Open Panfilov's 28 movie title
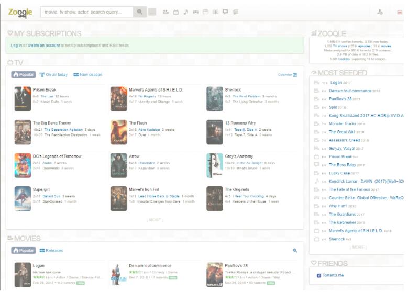This screenshot has height=292, width=408. pyautogui.click(x=236, y=266)
